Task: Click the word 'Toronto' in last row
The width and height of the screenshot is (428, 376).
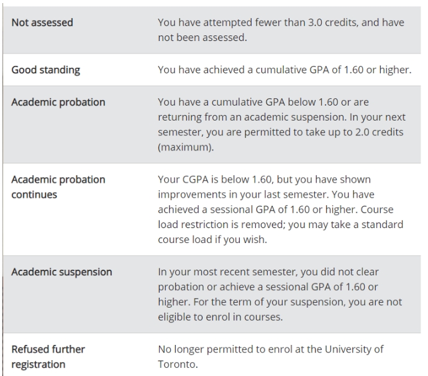Action: 178,364
